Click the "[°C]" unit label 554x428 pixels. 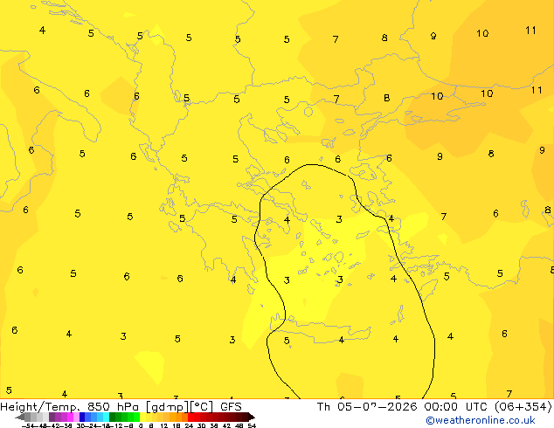click(x=202, y=407)
